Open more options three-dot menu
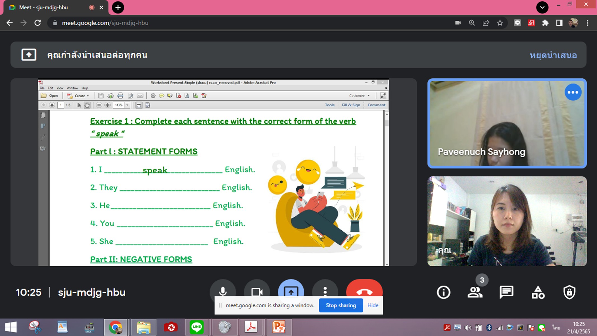The image size is (597, 336). tap(325, 290)
